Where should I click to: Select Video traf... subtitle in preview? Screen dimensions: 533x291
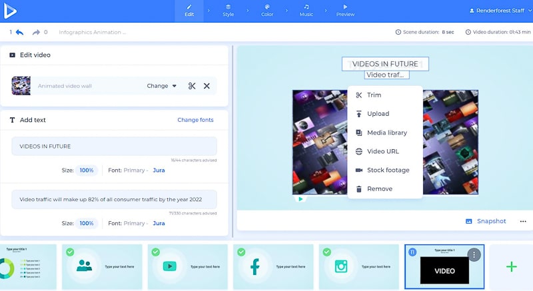(x=386, y=75)
